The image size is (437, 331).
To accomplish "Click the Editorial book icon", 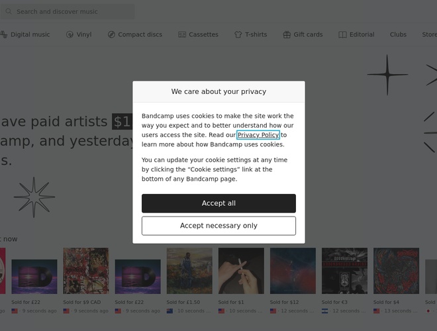I will pos(342,34).
